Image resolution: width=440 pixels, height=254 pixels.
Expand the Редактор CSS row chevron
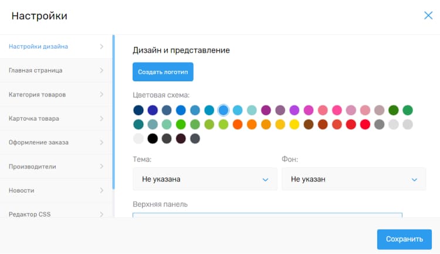pyautogui.click(x=101, y=214)
